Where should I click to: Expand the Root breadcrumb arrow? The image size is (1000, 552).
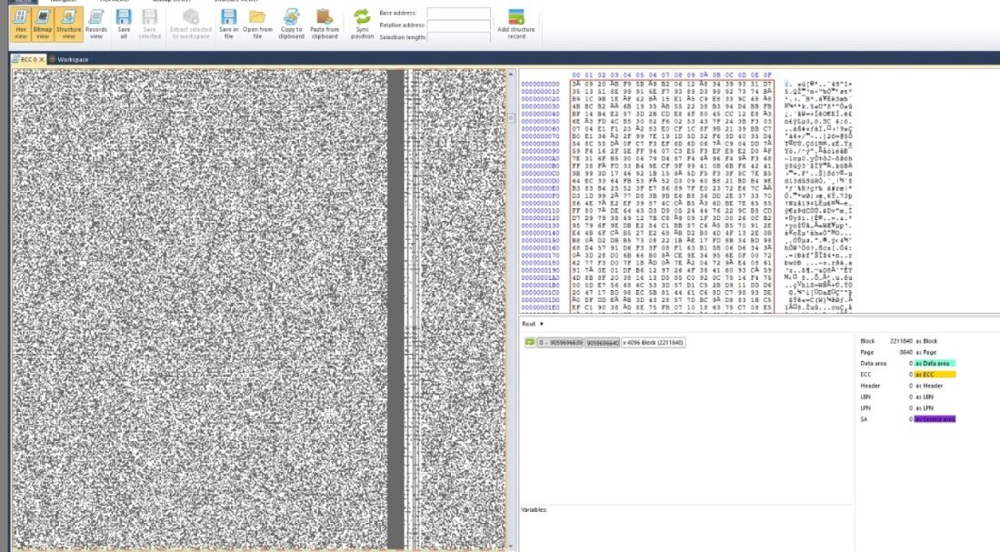point(542,324)
